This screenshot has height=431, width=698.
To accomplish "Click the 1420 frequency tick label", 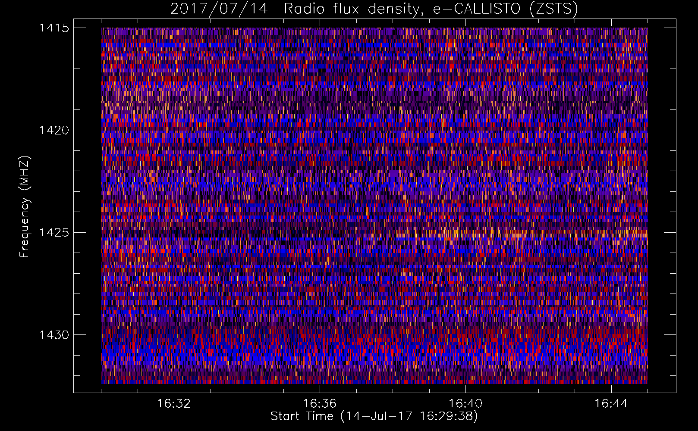I will [54, 130].
